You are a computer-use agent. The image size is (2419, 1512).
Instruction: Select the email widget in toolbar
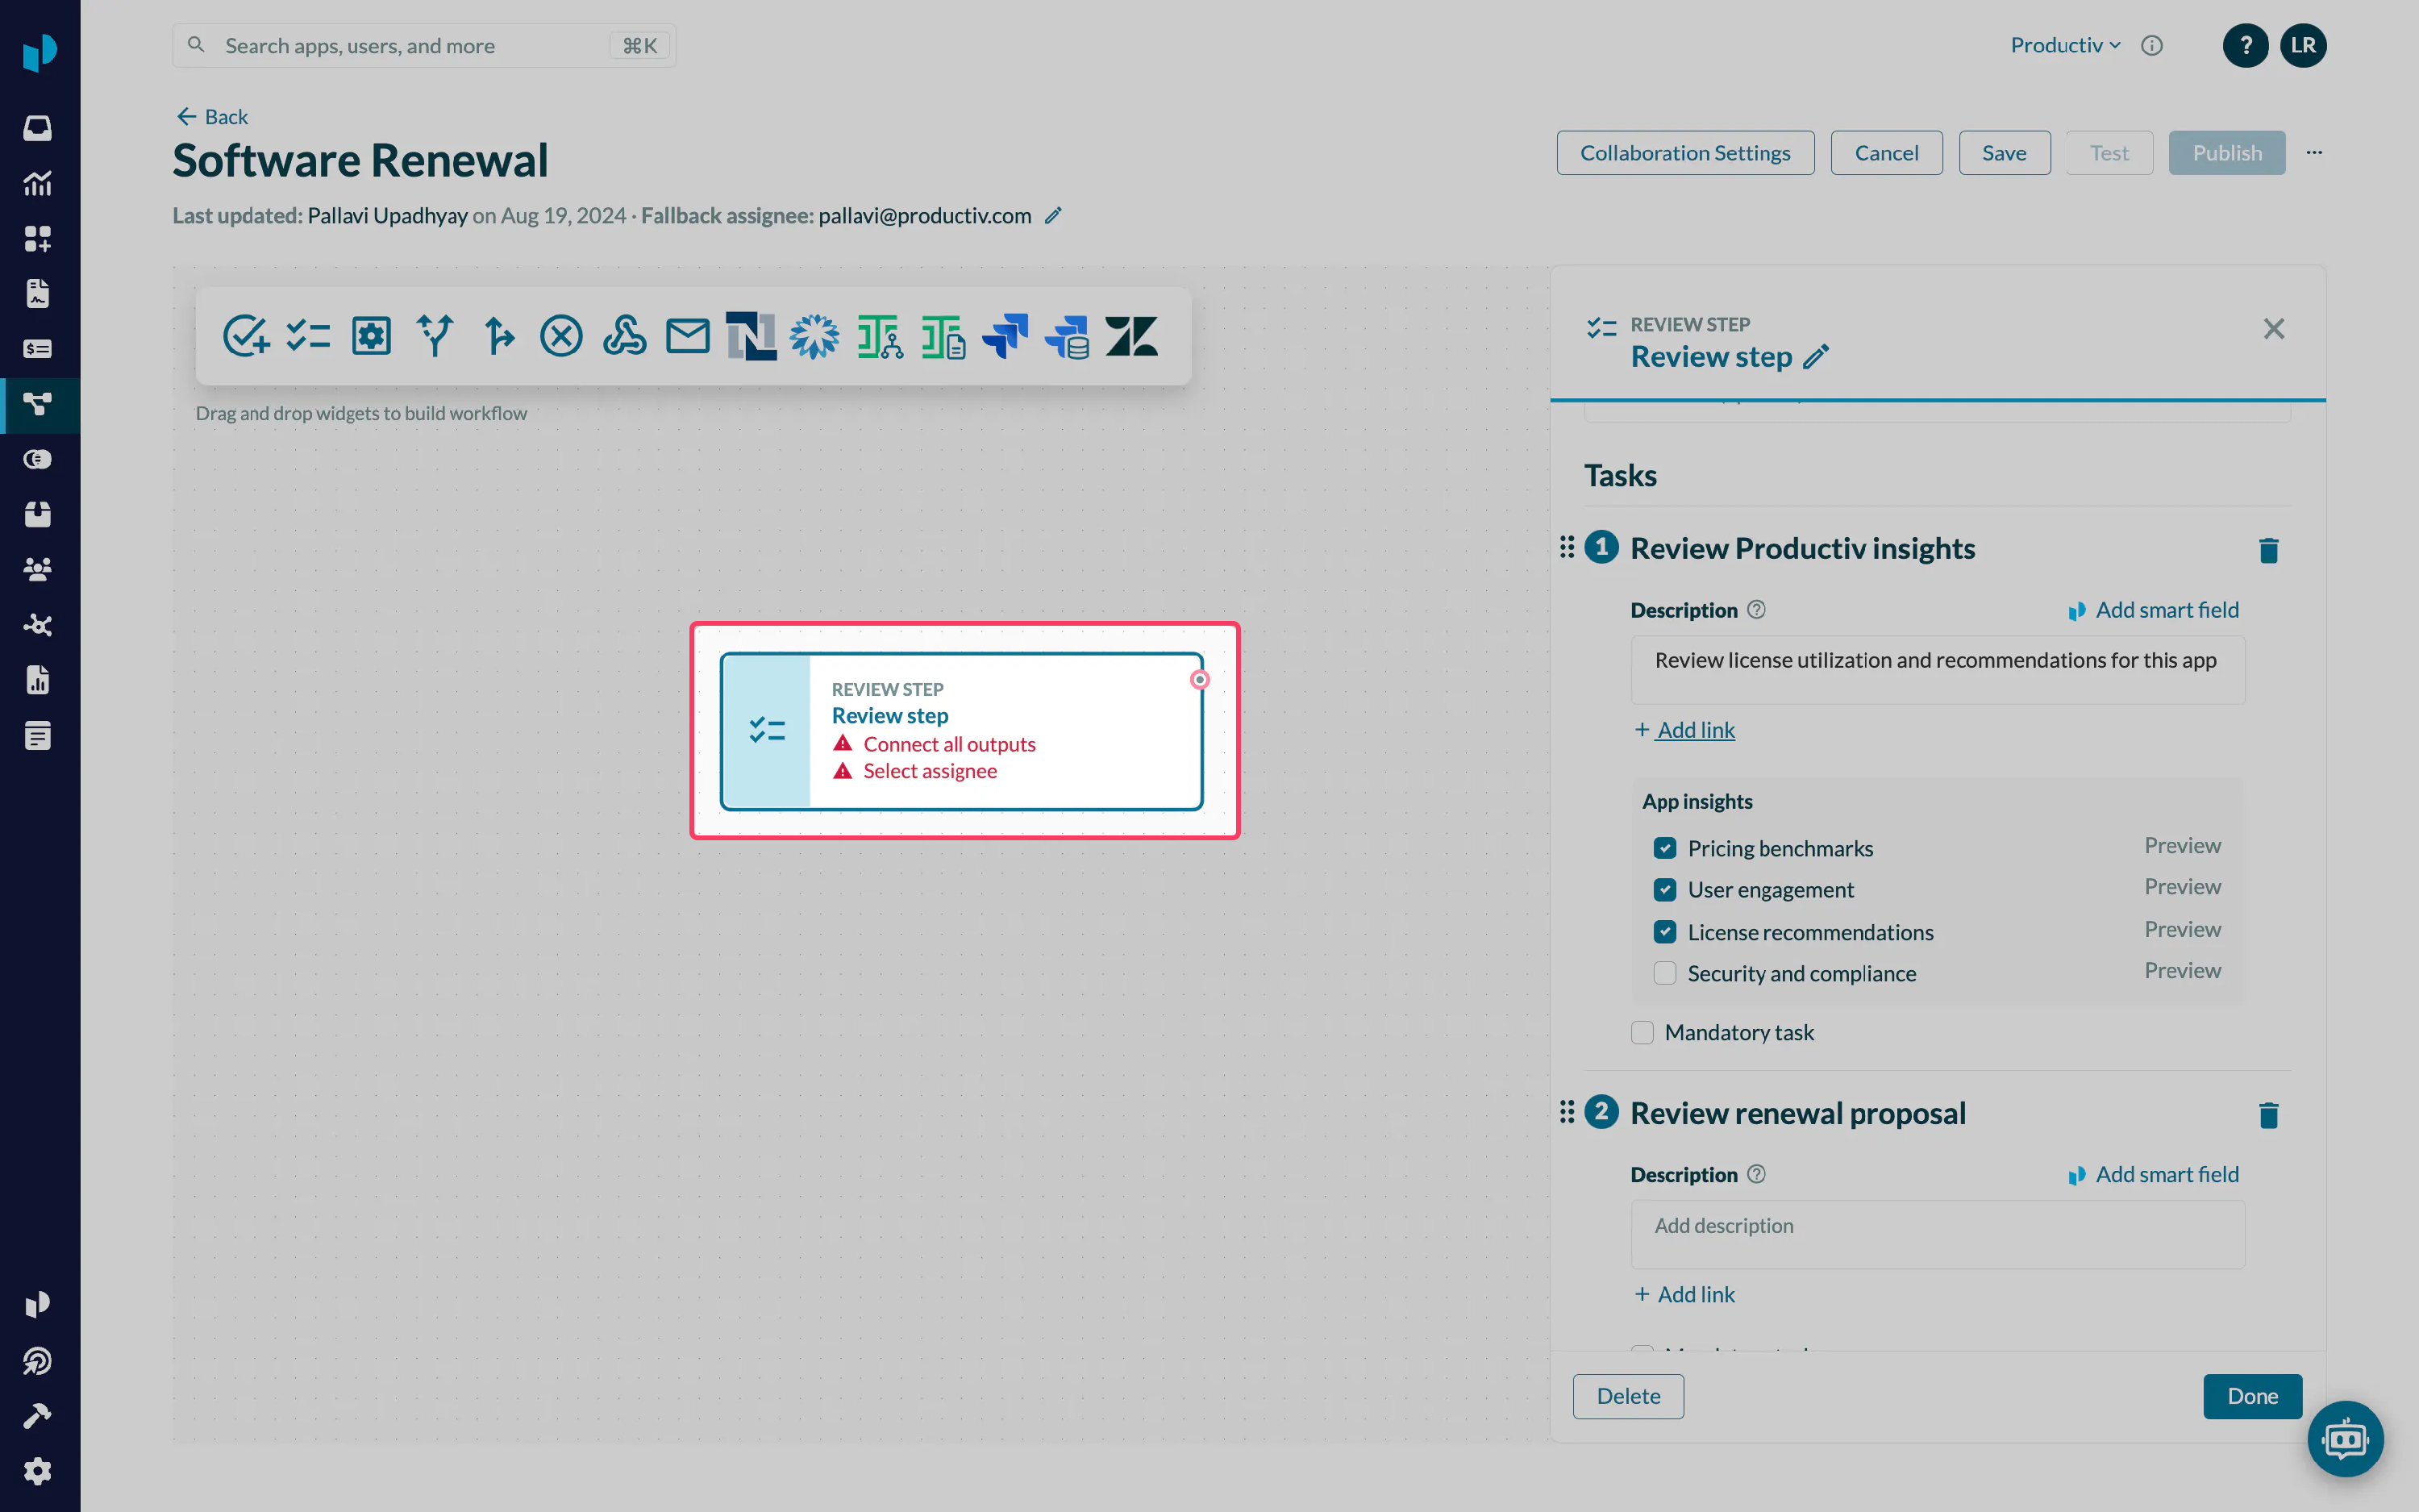click(688, 336)
